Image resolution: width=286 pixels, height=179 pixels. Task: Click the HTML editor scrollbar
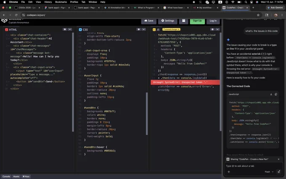pyautogui.click(x=73, y=82)
